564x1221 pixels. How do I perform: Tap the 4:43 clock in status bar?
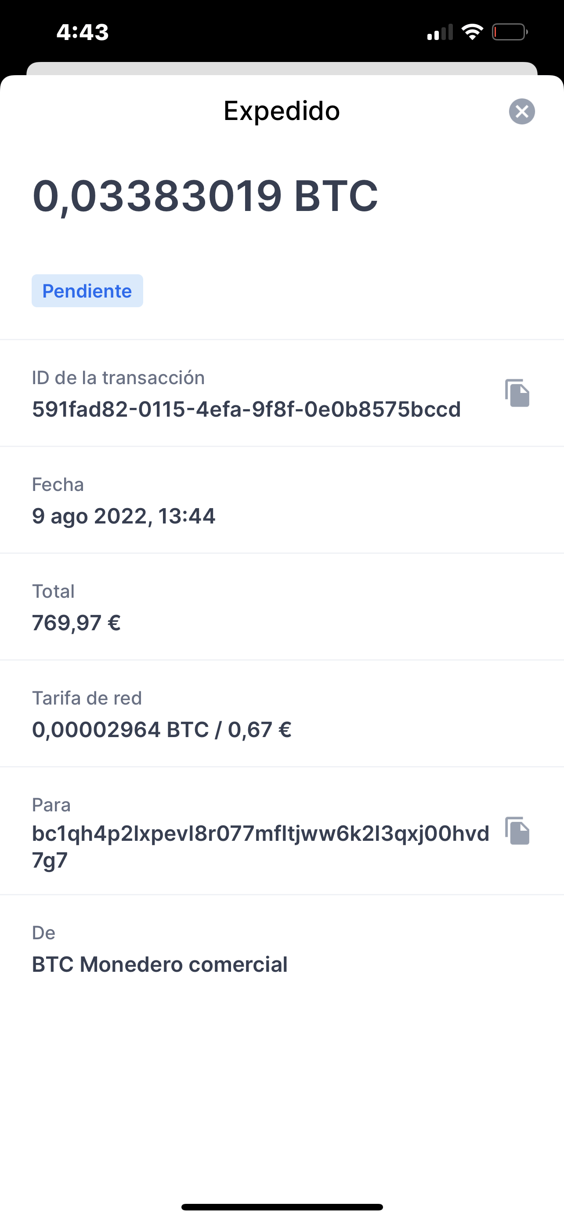[x=83, y=32]
